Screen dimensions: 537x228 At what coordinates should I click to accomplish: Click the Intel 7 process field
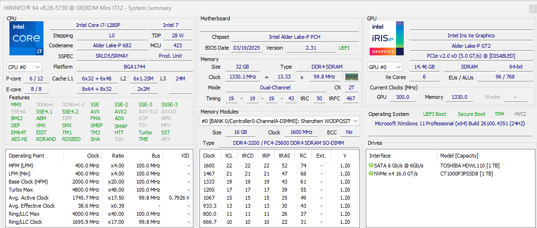pos(171,26)
